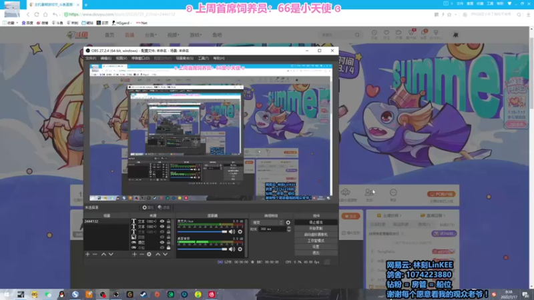Toggle visibility of third text source
Image resolution: width=534 pixels, height=300 pixels.
coord(162,231)
